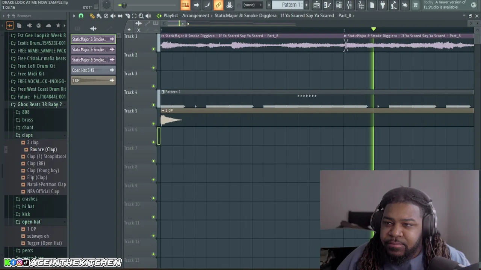Screen dimensions: 481x270
Task: Toggle typing keyboard to piano button
Action: [x=185, y=5]
